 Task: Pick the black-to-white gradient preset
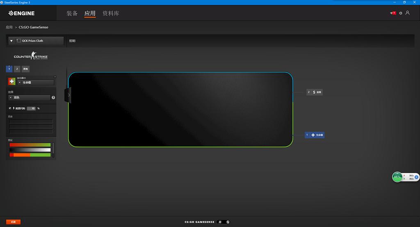(30, 150)
